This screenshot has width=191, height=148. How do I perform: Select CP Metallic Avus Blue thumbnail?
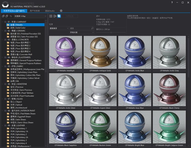point(135,90)
